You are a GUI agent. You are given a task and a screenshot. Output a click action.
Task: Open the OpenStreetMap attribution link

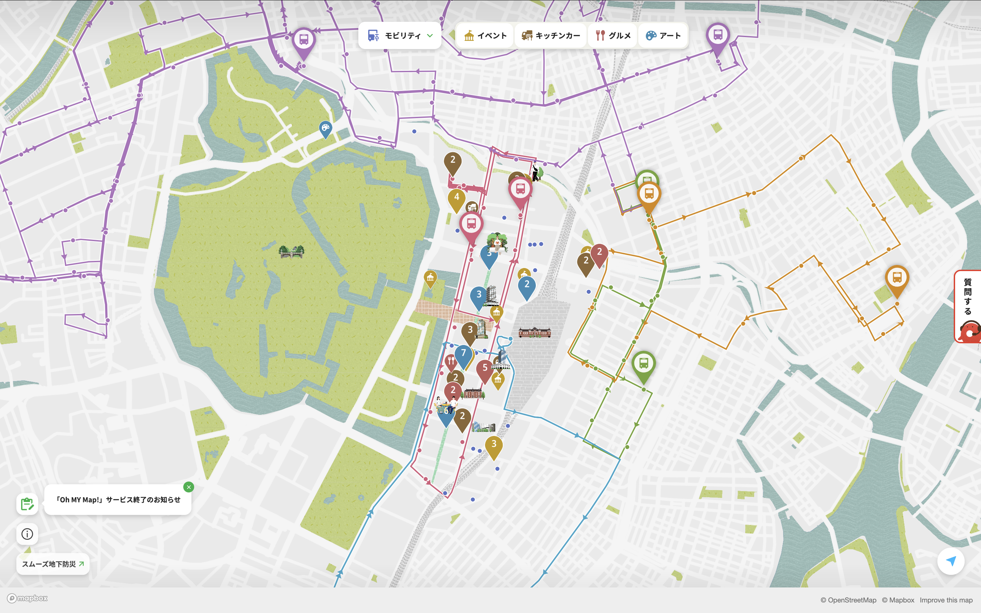click(848, 600)
